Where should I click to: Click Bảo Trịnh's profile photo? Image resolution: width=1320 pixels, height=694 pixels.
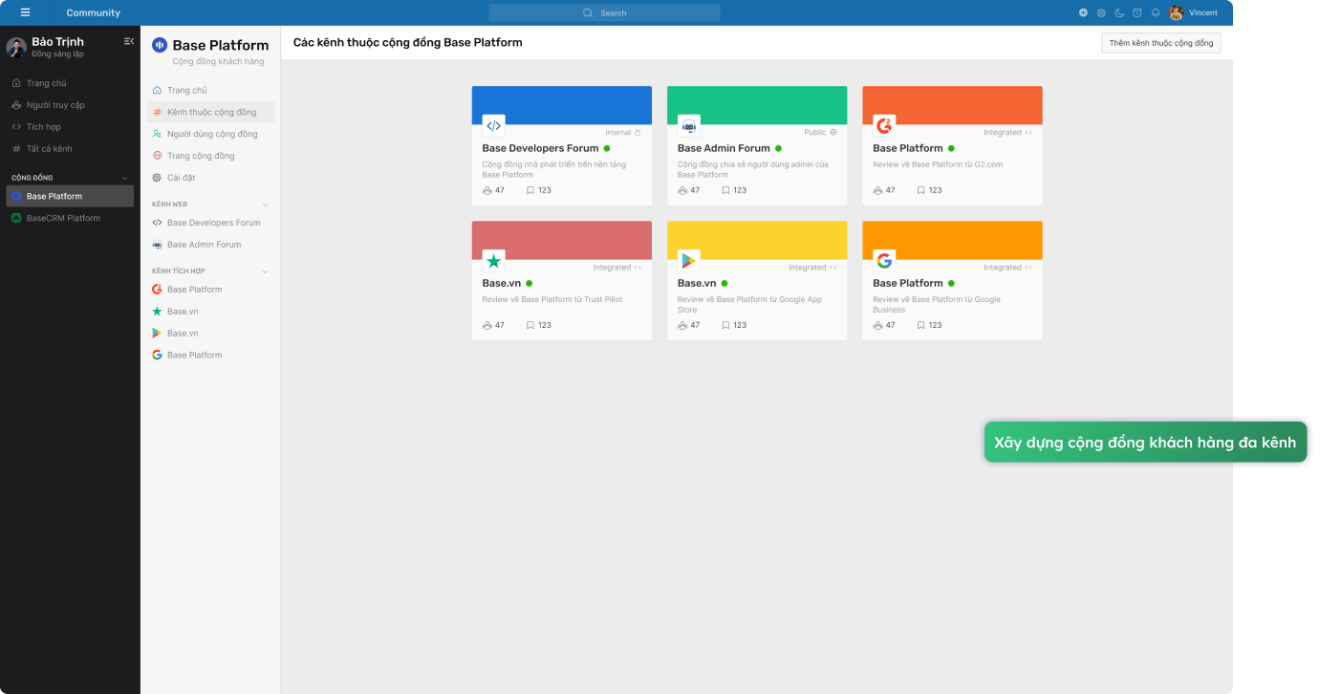[x=16, y=48]
